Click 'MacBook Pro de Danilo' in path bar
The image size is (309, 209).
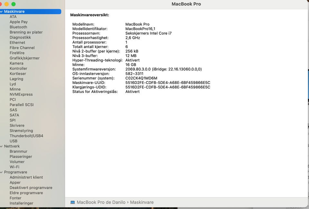pos(101,202)
